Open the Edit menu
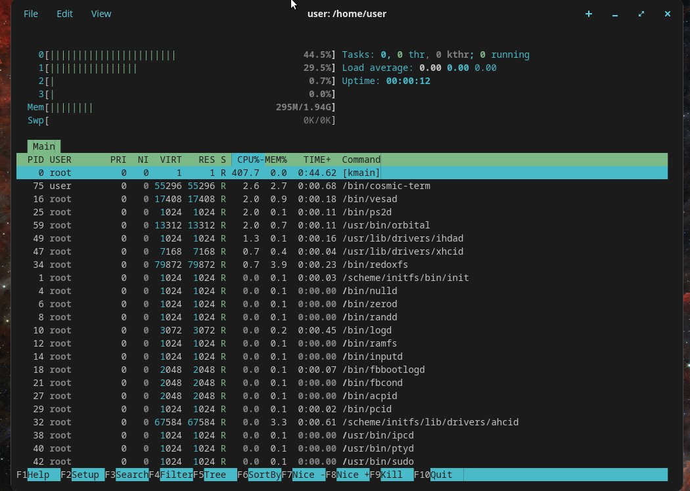690x491 pixels. click(x=64, y=14)
